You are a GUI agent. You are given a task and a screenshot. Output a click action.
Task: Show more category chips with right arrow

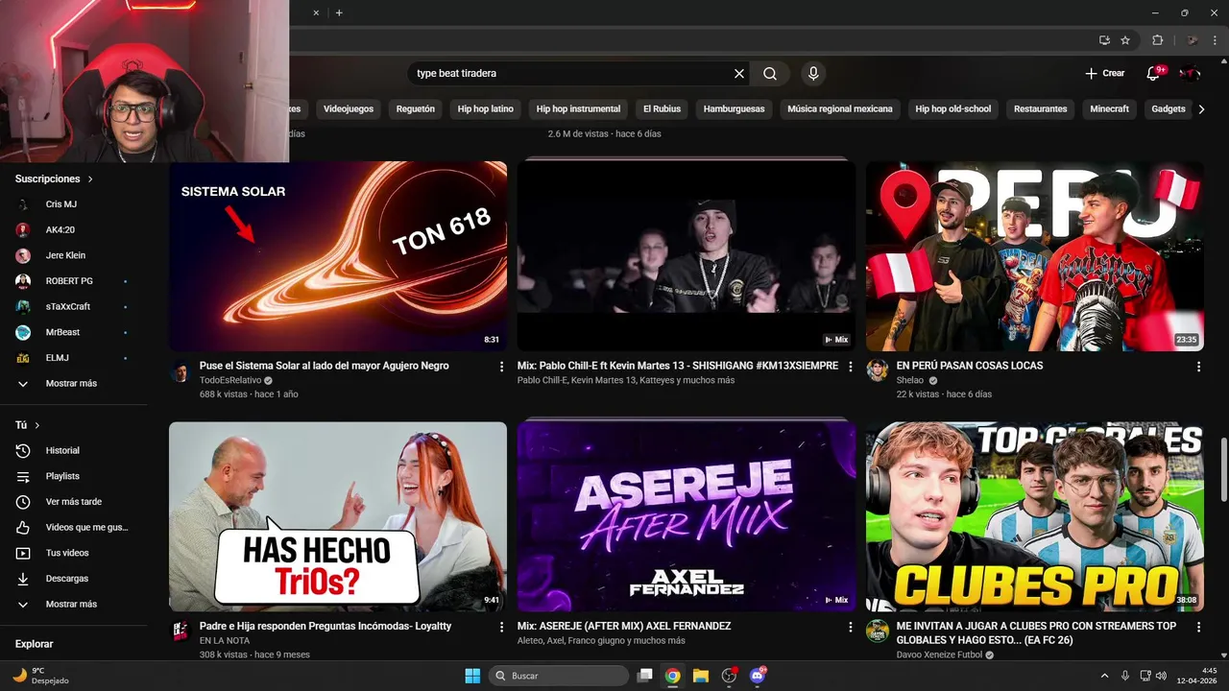pos(1201,109)
